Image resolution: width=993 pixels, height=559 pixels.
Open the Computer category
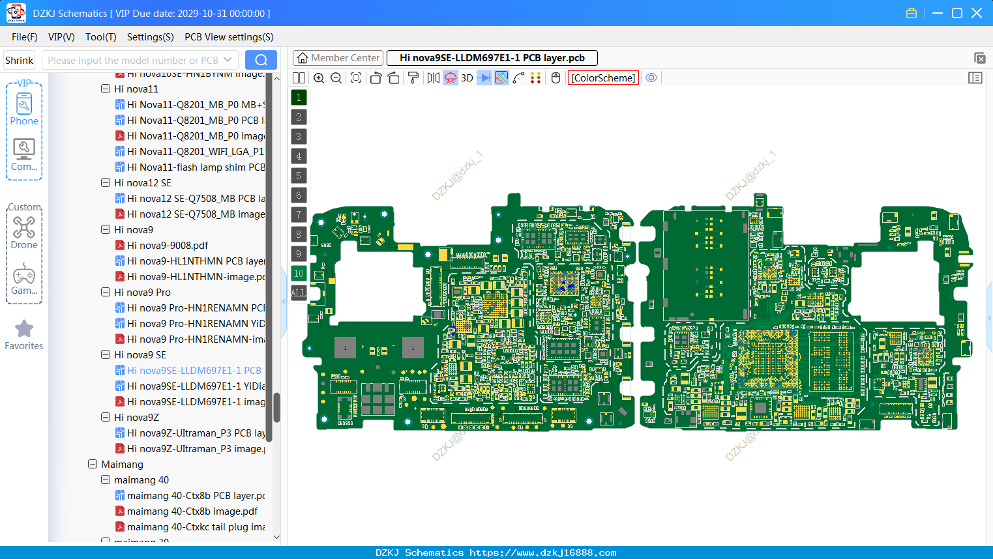coord(24,155)
